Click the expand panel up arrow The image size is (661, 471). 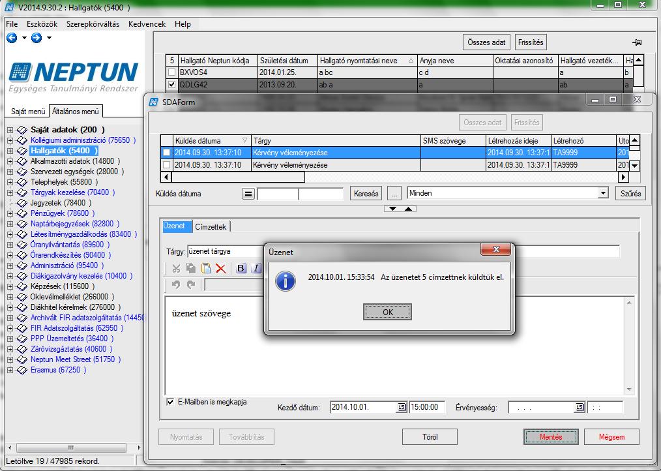(408, 209)
